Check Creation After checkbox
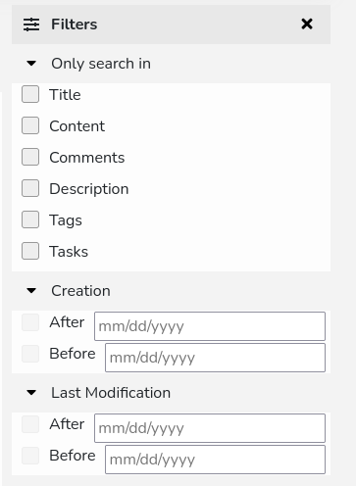Screen dimensions: 356x486 (x=30, y=322)
